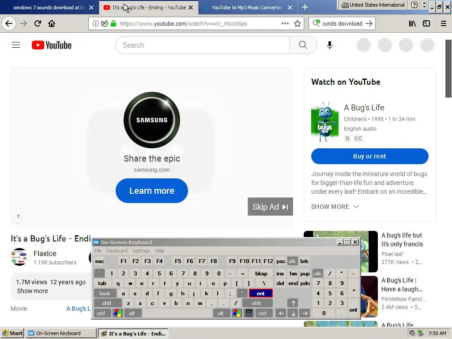Open the FlaxIce channel avatar
452x339 pixels.
(19, 257)
